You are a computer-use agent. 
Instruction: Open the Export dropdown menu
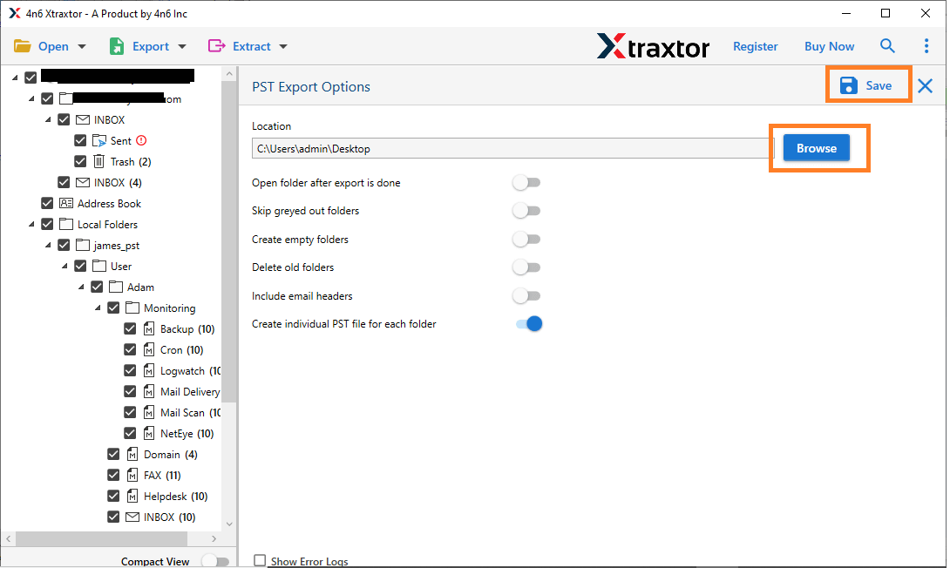[147, 46]
